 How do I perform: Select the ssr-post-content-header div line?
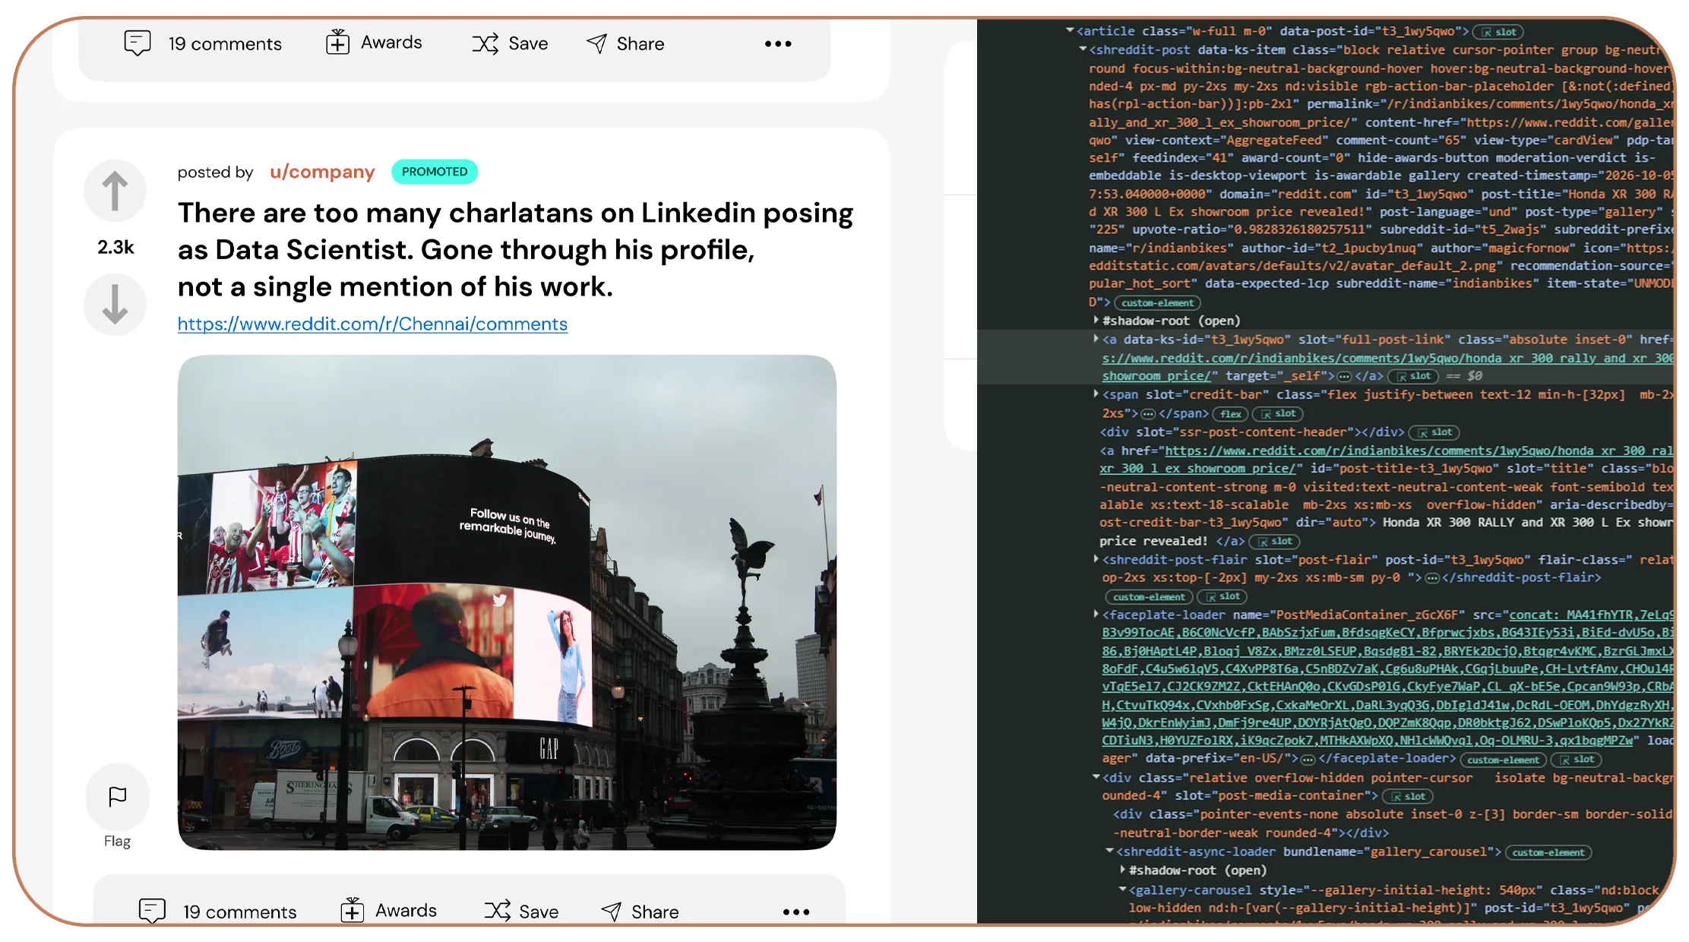(1251, 432)
